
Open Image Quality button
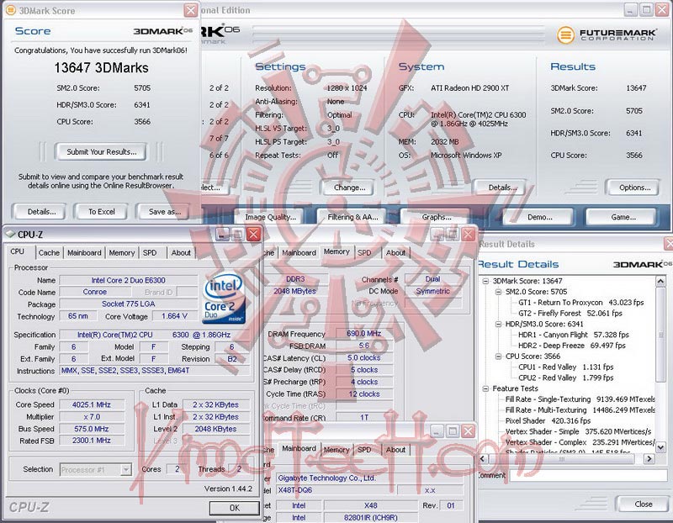click(x=270, y=217)
